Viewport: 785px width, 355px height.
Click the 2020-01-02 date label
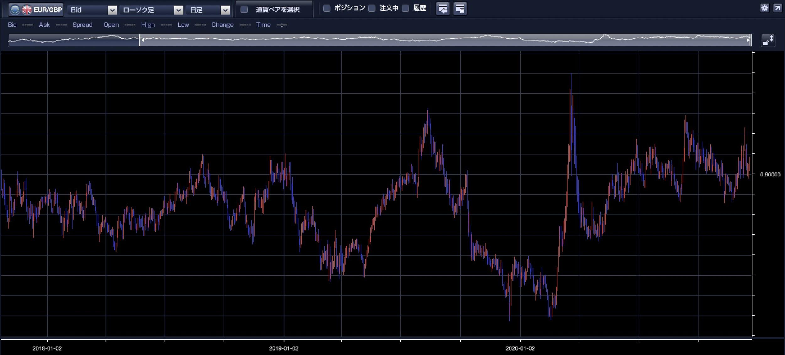(x=520, y=348)
